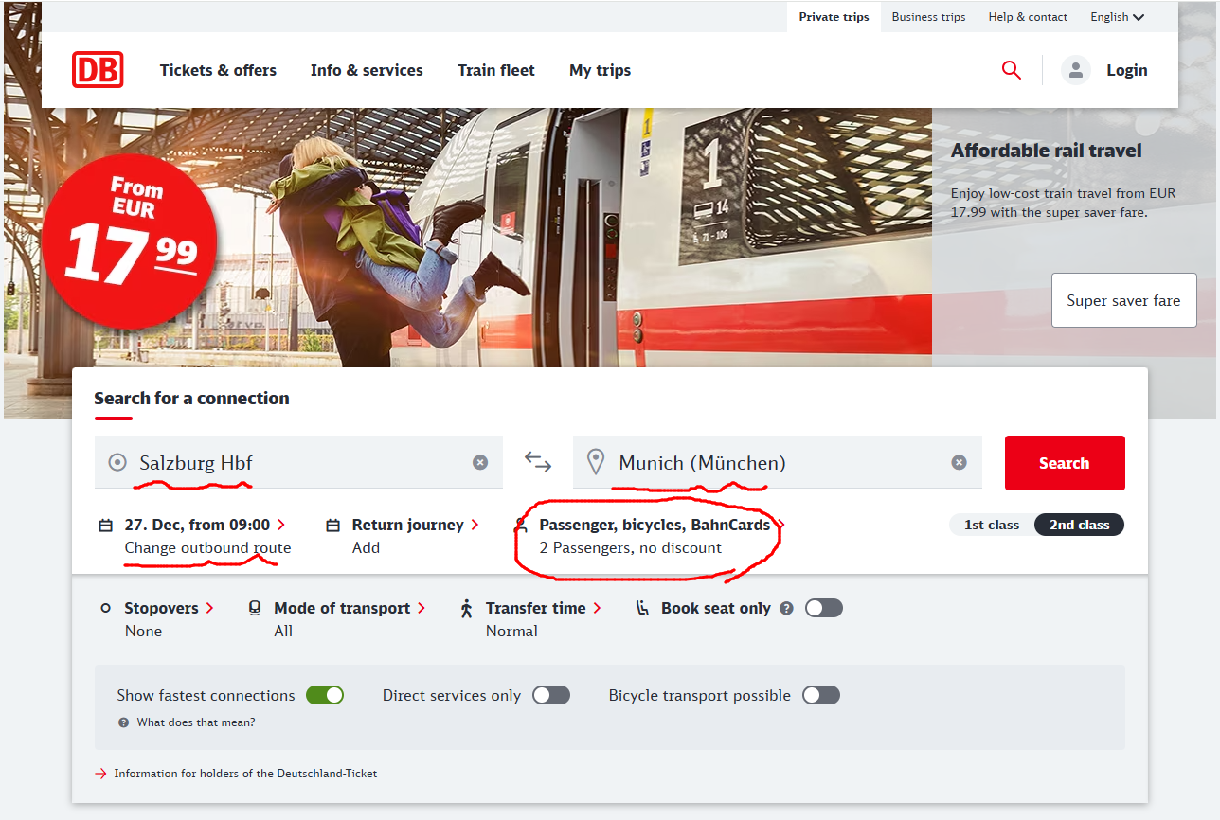
Task: Click the Stopovers circle icon
Action: (105, 608)
